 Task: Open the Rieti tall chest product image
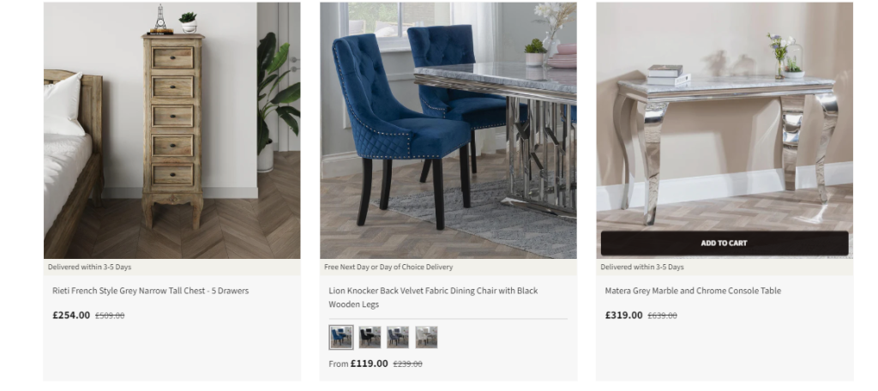tap(171, 130)
